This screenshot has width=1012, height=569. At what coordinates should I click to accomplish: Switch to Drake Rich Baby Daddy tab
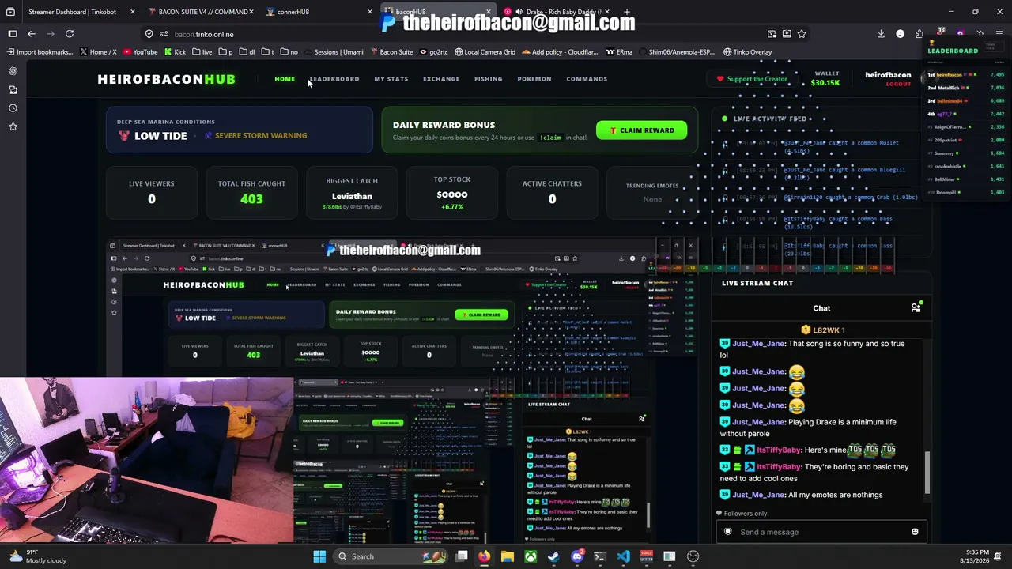[558, 12]
